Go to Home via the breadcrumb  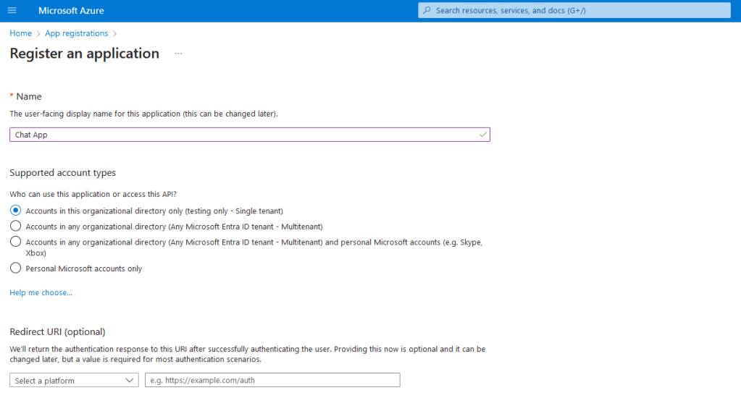click(20, 33)
